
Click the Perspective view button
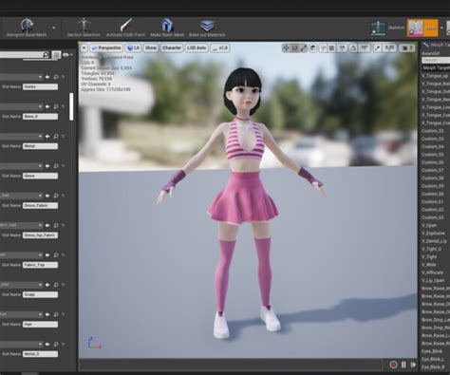click(x=106, y=48)
